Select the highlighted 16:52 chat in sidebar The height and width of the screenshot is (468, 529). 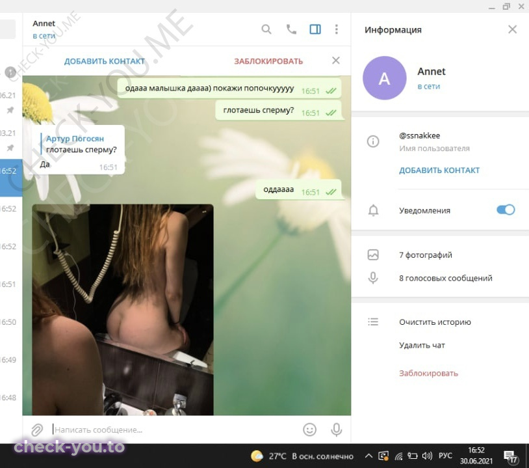pyautogui.click(x=11, y=178)
